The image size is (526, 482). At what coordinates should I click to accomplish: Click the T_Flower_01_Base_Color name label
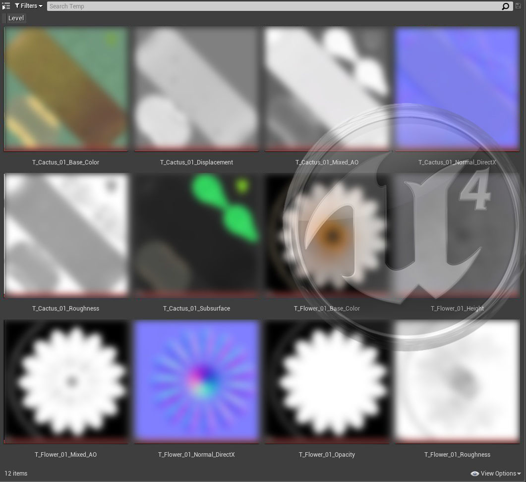pos(327,309)
